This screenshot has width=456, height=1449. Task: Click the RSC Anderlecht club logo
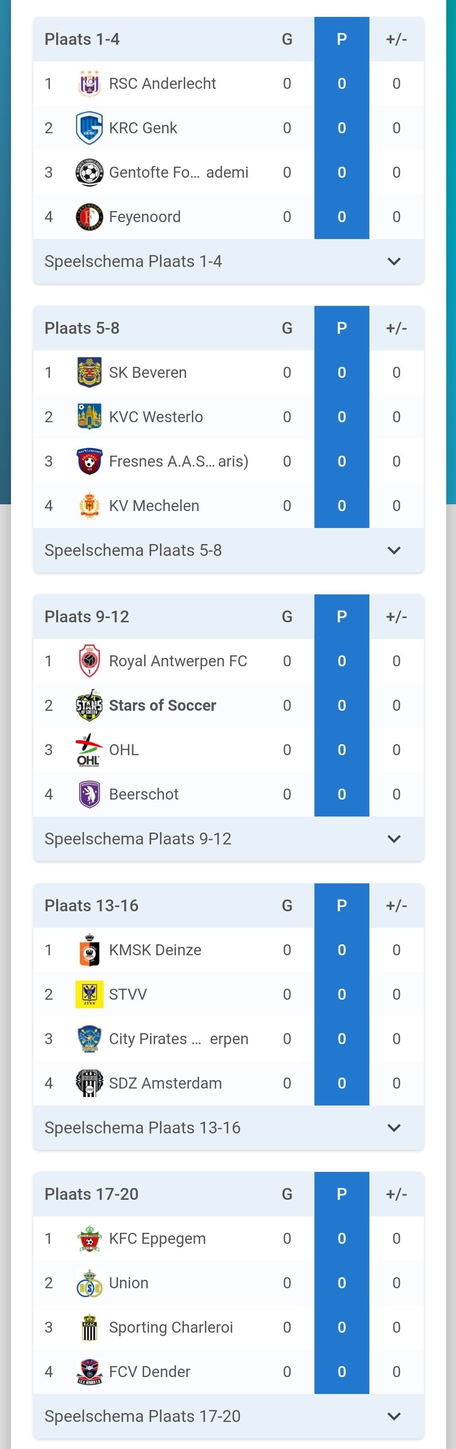coord(89,84)
